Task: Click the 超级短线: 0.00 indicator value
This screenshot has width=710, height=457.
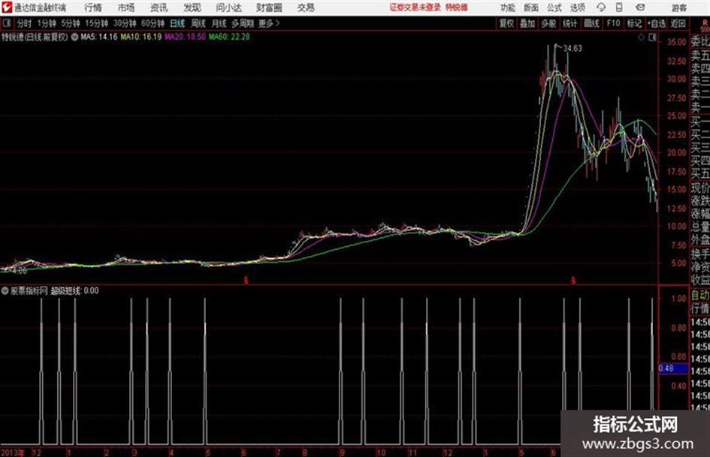Action: click(x=74, y=290)
